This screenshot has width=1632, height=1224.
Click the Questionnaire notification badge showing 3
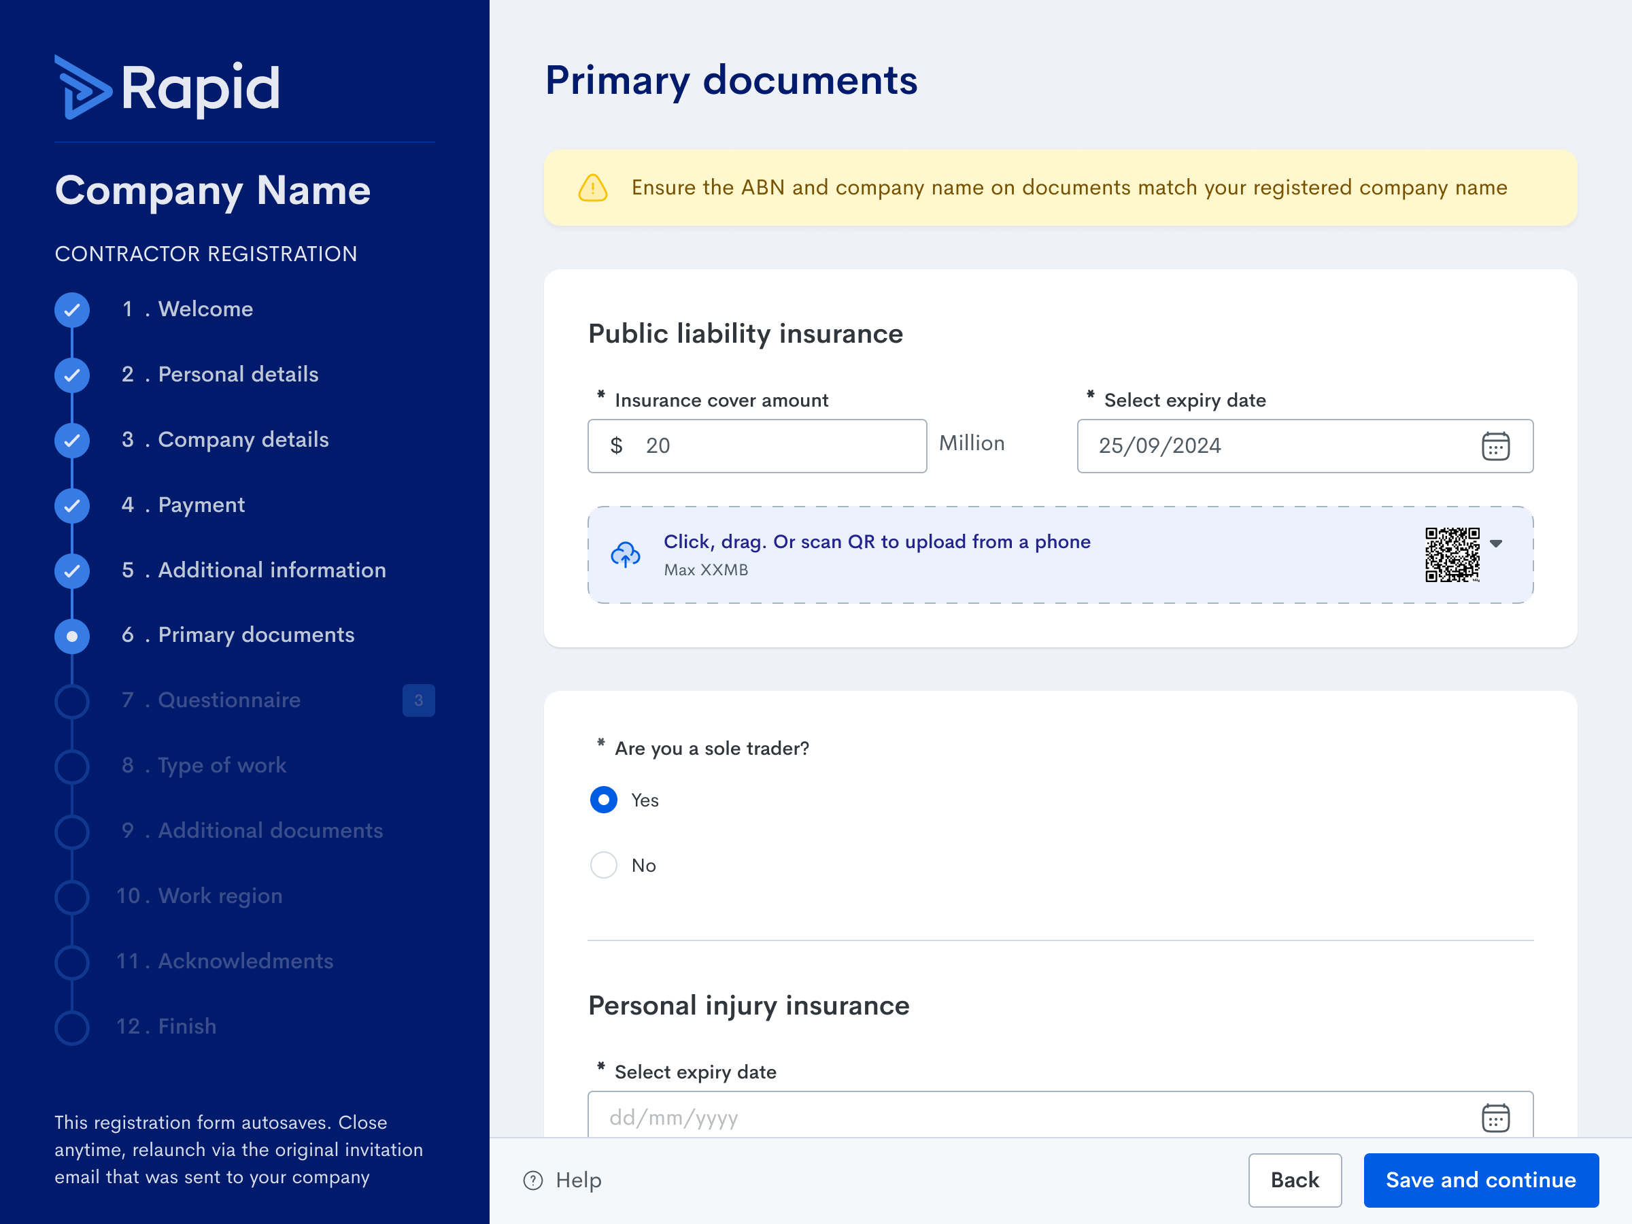click(x=418, y=700)
